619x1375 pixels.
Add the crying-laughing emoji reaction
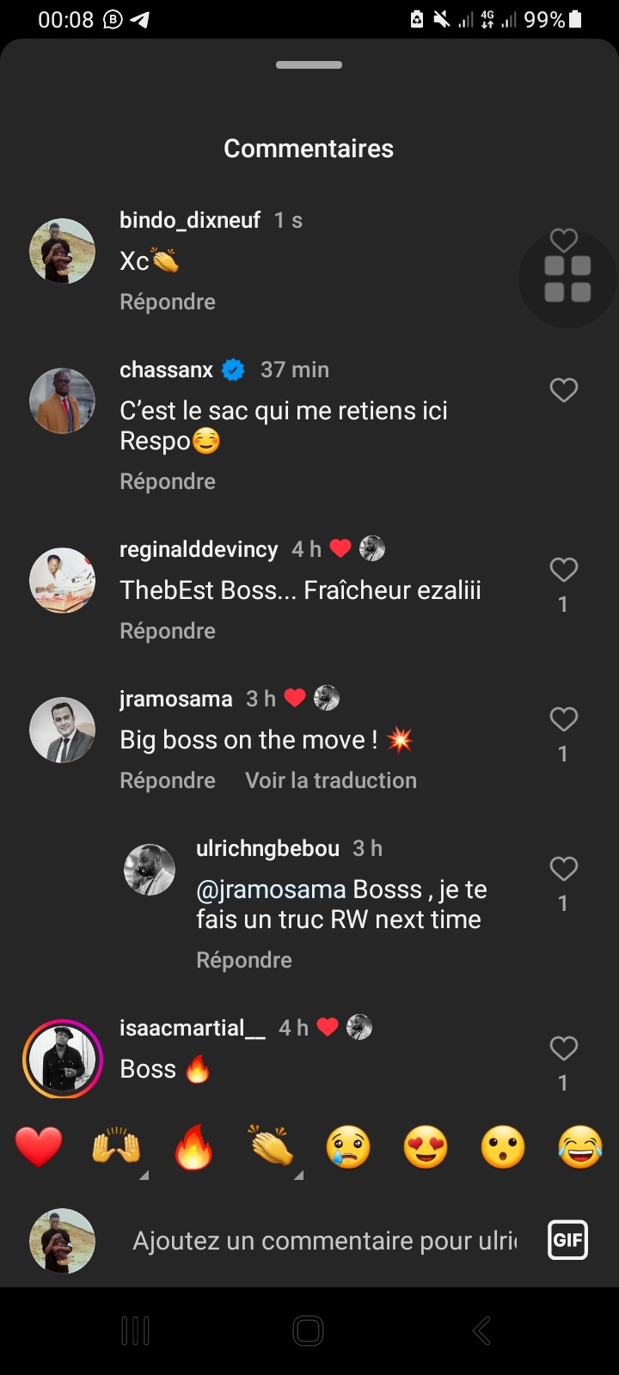[580, 1147]
